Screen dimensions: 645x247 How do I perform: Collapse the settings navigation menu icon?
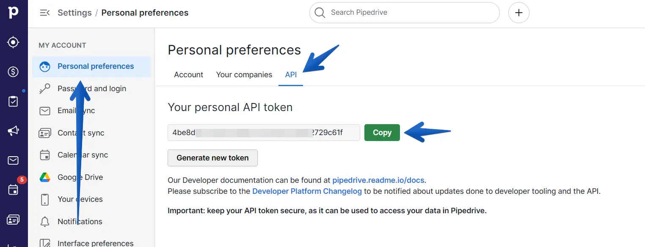point(44,13)
